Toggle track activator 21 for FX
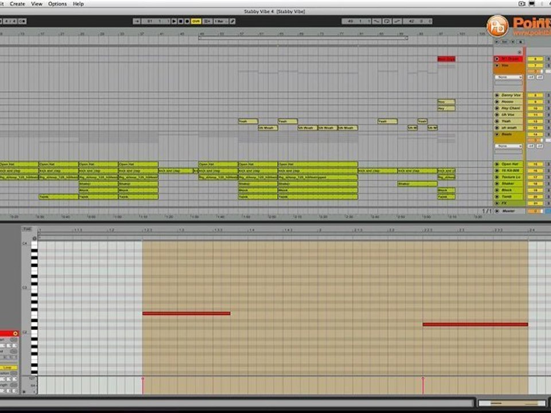Screen dimensions: 551x413 pyautogui.click(x=535, y=203)
